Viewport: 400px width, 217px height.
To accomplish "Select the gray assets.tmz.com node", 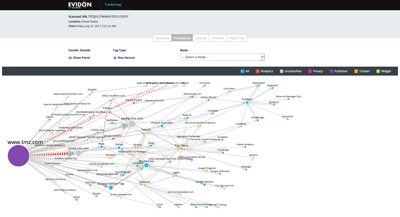I will point(132,124).
